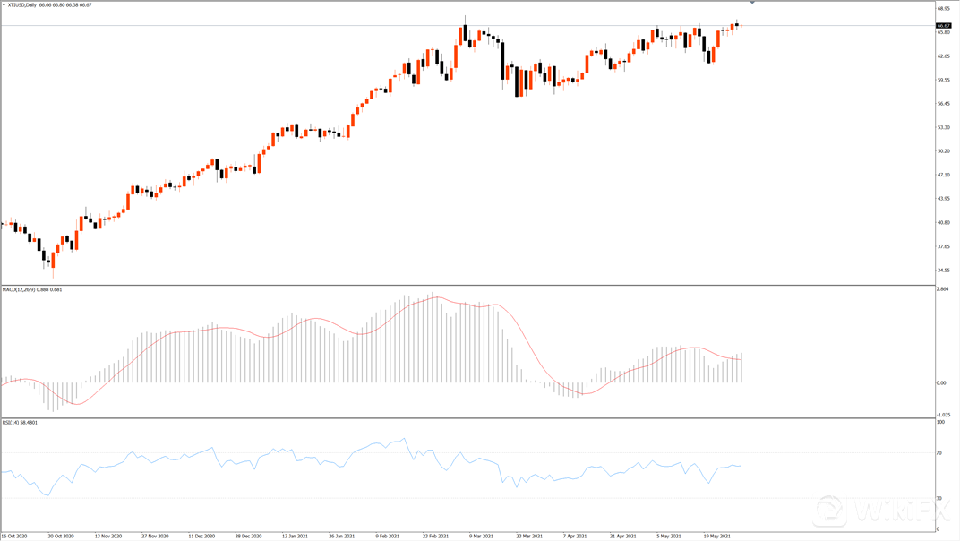Click the 30 Oct 2020 date label
The width and height of the screenshot is (960, 541).
click(60, 536)
